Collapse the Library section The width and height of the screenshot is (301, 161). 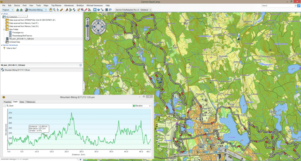[x=2, y=14]
